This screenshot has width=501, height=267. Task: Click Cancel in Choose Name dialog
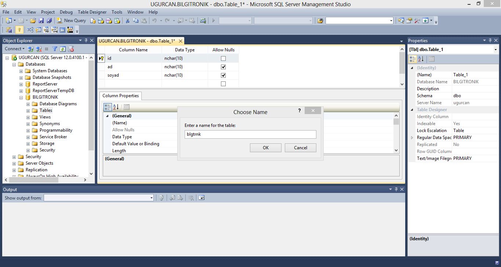301,148
